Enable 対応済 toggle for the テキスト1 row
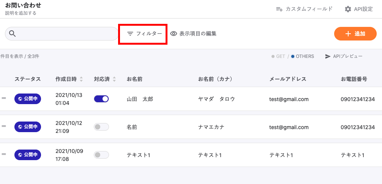This screenshot has height=184, width=382. tap(101, 155)
